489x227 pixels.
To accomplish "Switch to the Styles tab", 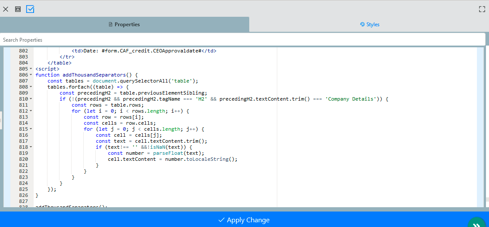I will click(x=369, y=25).
